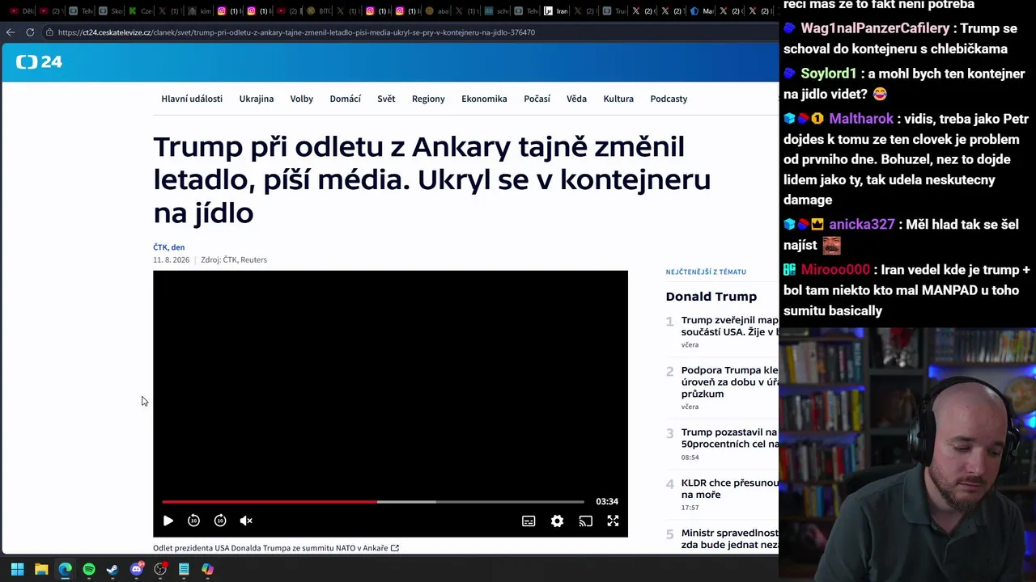The width and height of the screenshot is (1036, 582).
Task: Open Notepad from the taskbar
Action: coord(184,569)
